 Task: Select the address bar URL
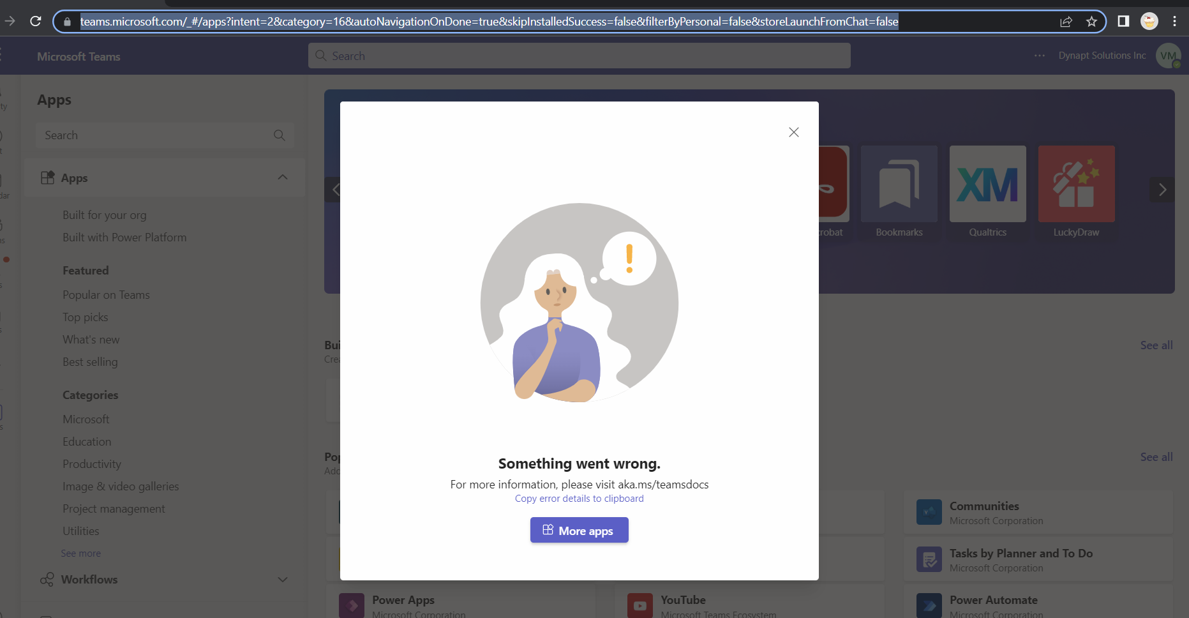[489, 22]
